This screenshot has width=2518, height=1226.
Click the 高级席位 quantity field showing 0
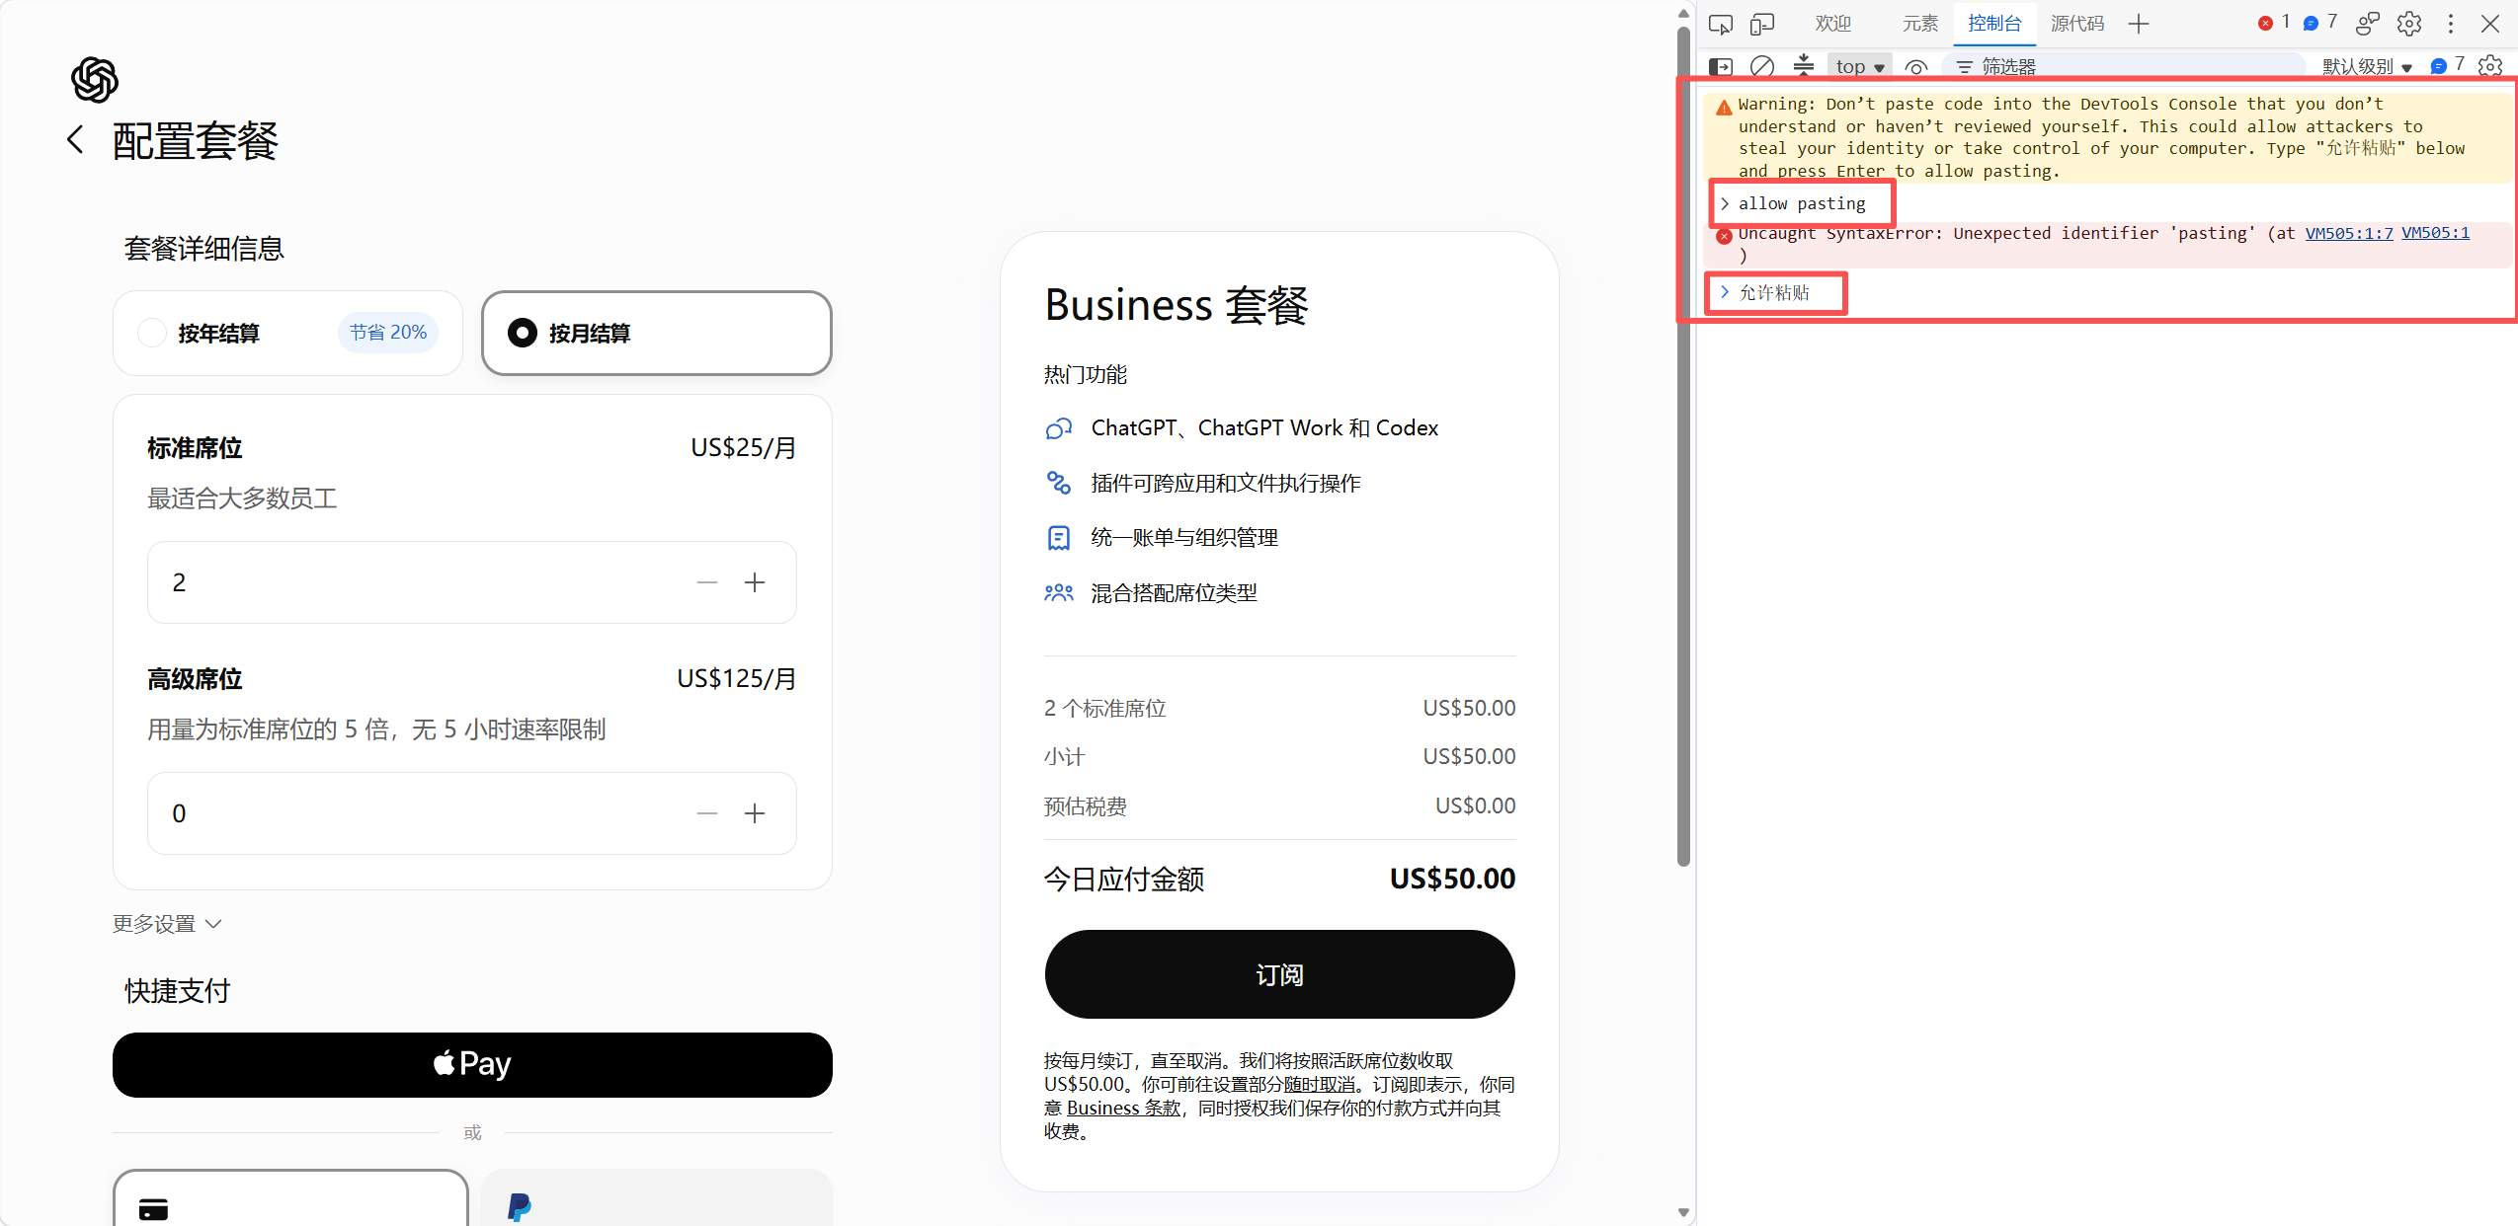[472, 813]
